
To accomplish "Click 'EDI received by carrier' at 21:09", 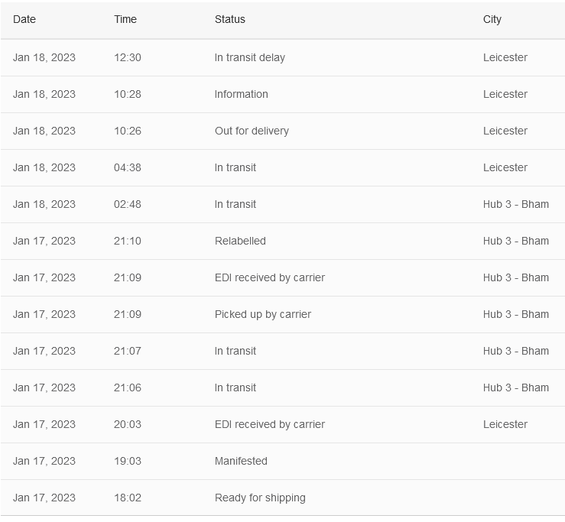I will point(270,277).
